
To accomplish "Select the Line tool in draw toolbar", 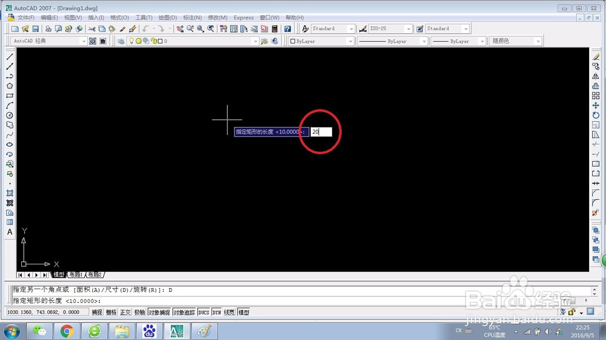I will [10, 57].
